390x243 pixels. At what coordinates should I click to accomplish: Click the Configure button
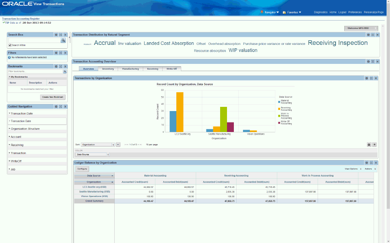[82, 169]
